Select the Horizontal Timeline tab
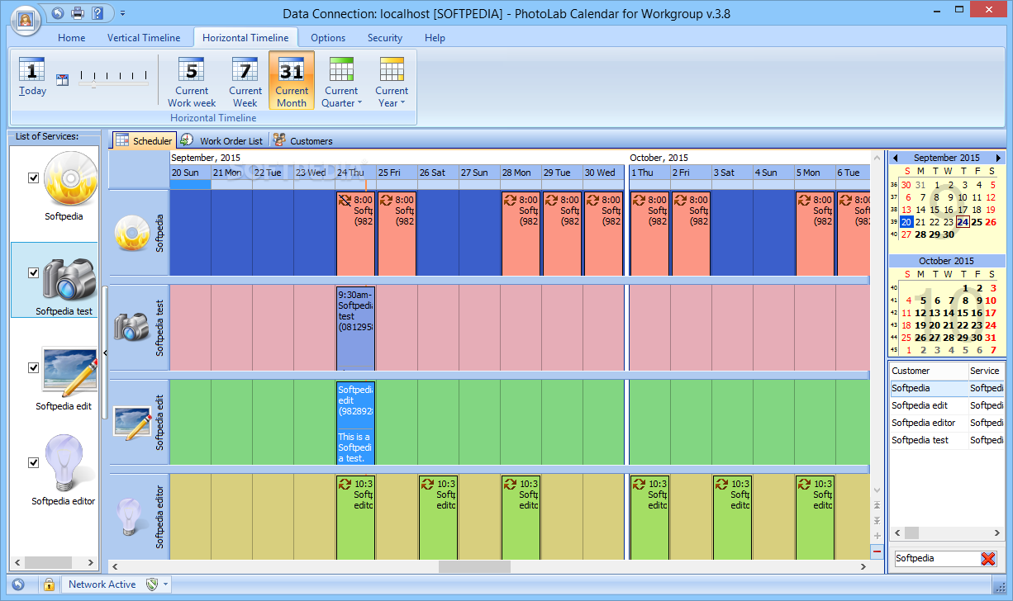The image size is (1013, 601). coord(245,37)
